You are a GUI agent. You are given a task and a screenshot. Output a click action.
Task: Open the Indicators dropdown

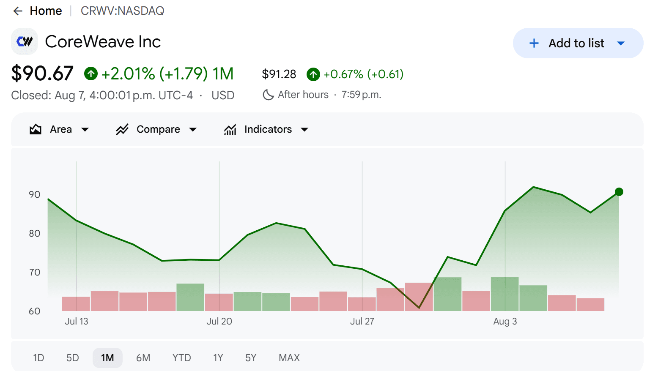tap(266, 129)
